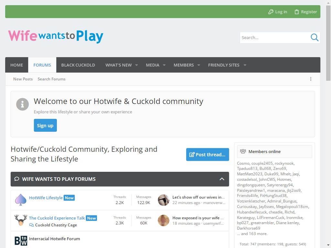Click inside the Search input field
The image size is (331, 248).
point(275,37)
